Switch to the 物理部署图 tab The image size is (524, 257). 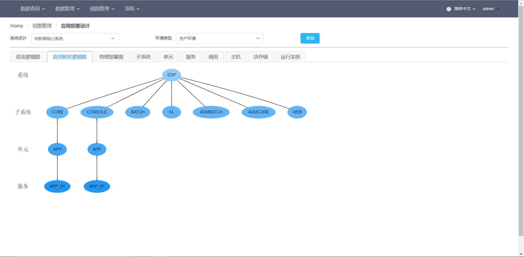click(111, 57)
